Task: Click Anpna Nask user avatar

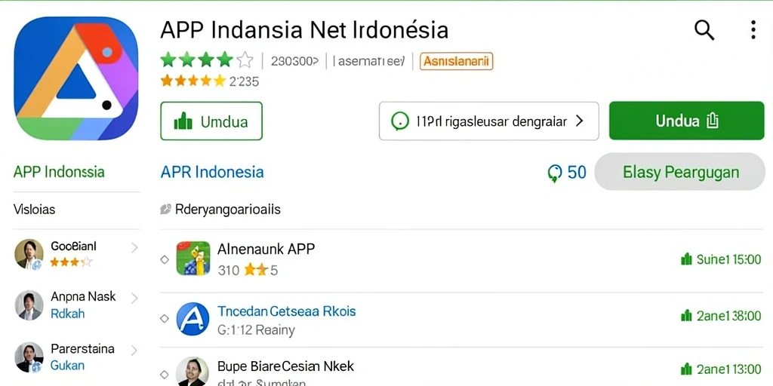Action: 29,305
